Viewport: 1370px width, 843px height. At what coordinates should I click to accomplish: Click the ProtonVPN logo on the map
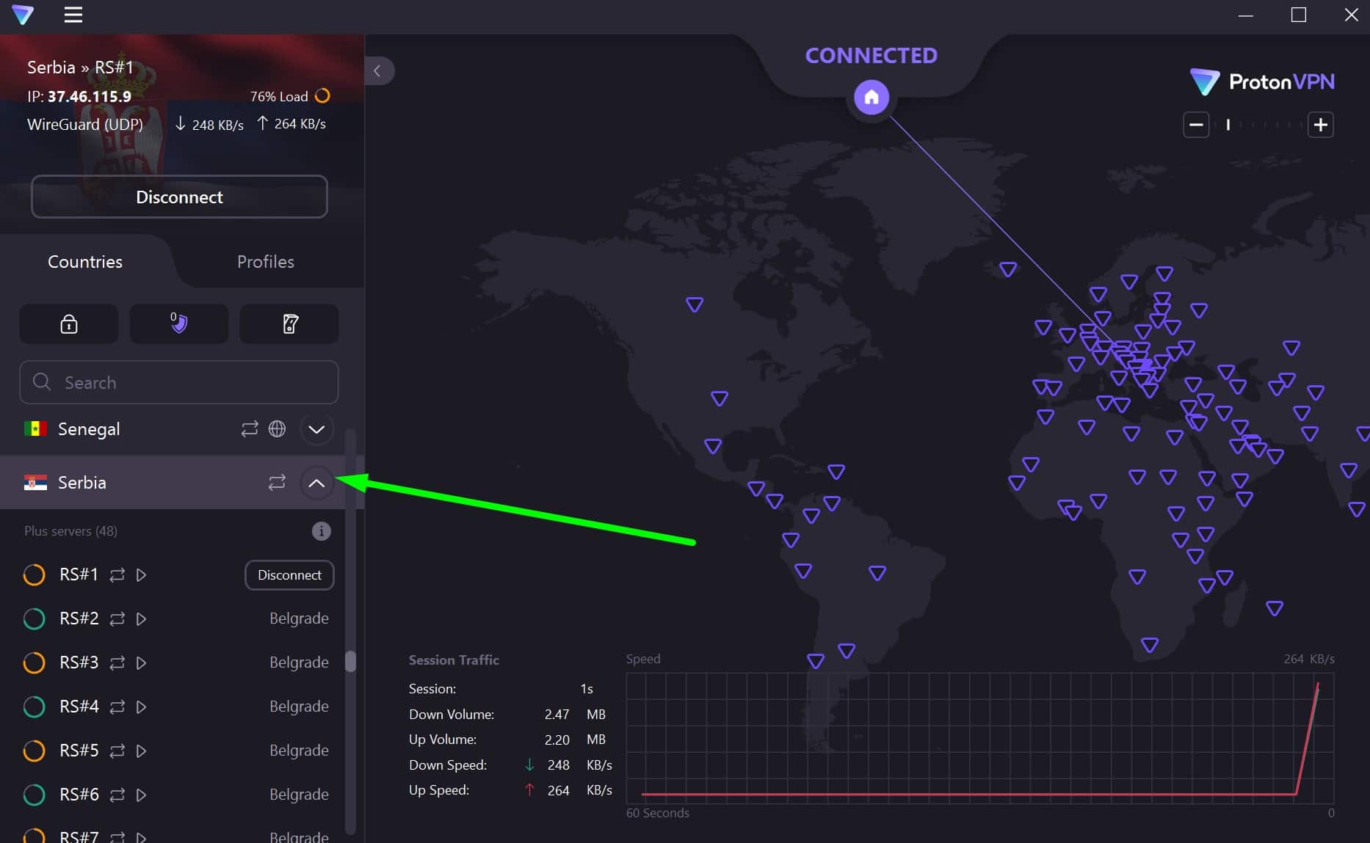(x=1262, y=81)
